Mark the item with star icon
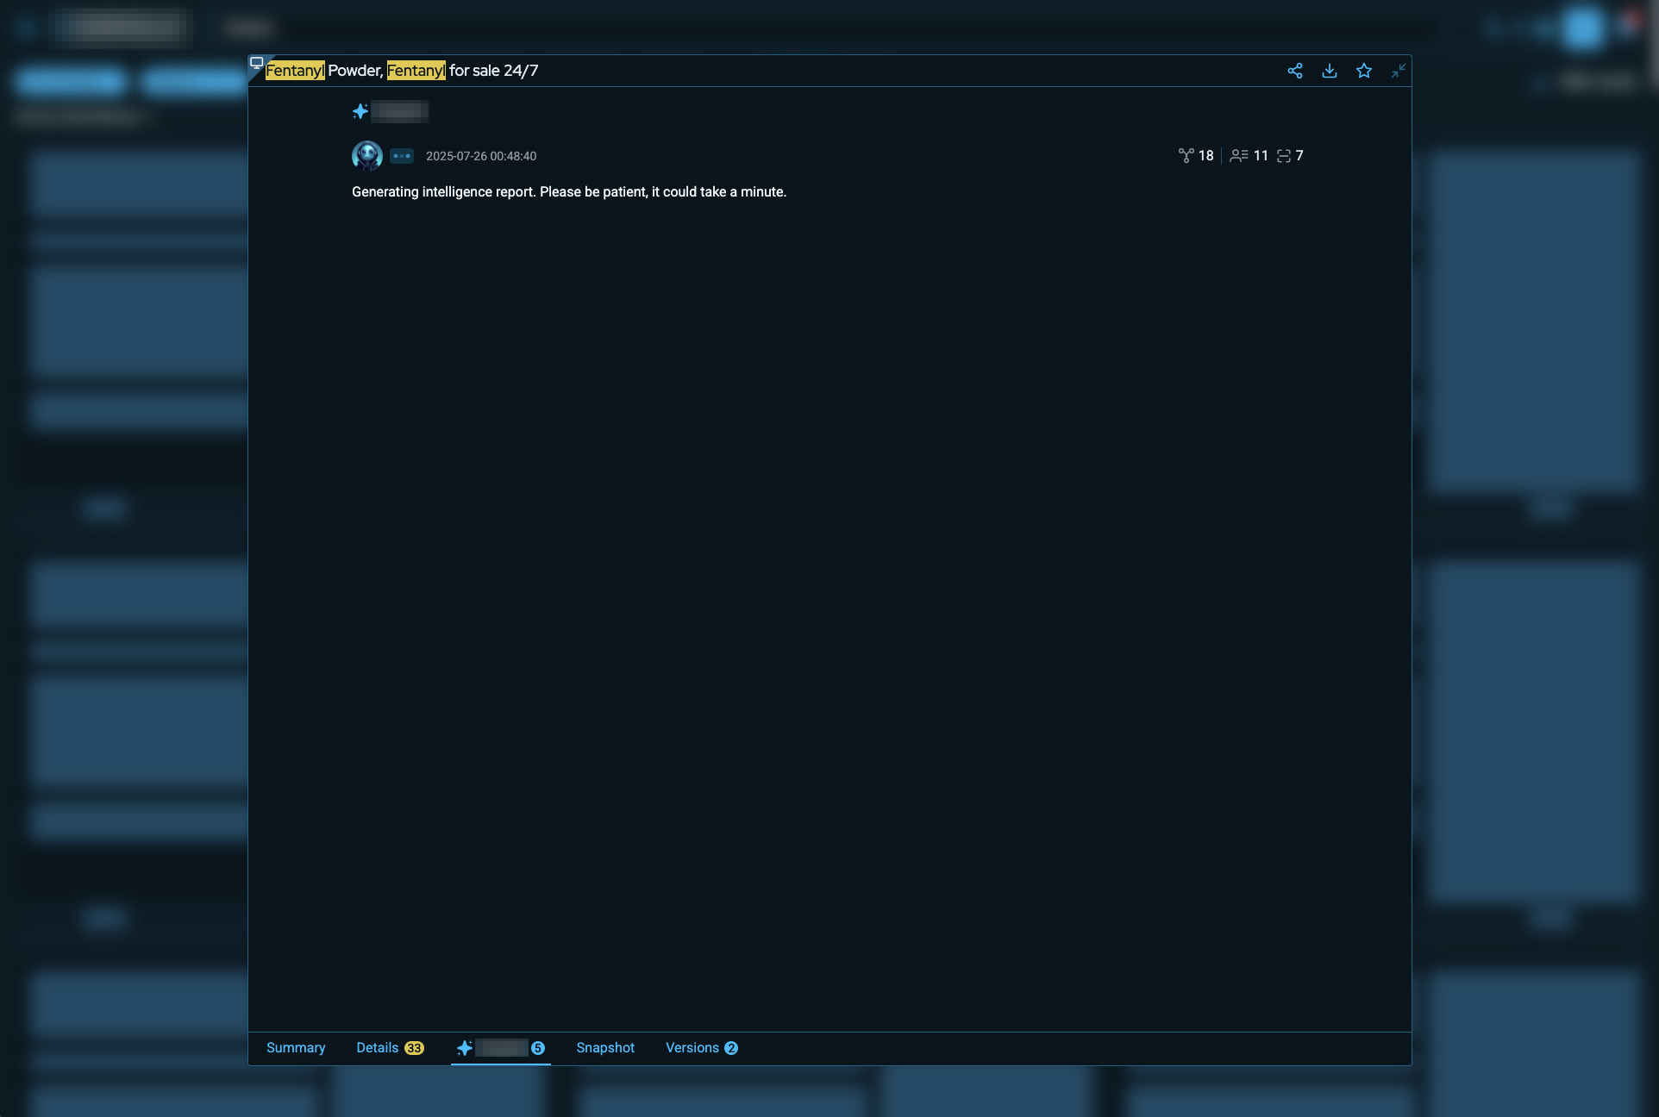Screen dimensions: 1659x1117 point(1363,71)
